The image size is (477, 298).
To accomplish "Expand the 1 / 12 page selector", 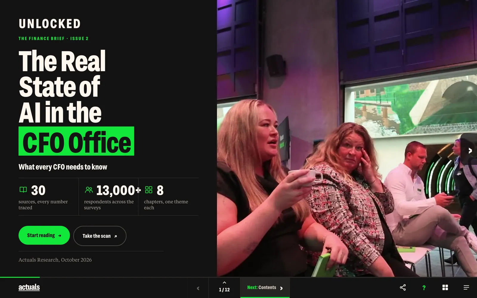I will point(224,288).
